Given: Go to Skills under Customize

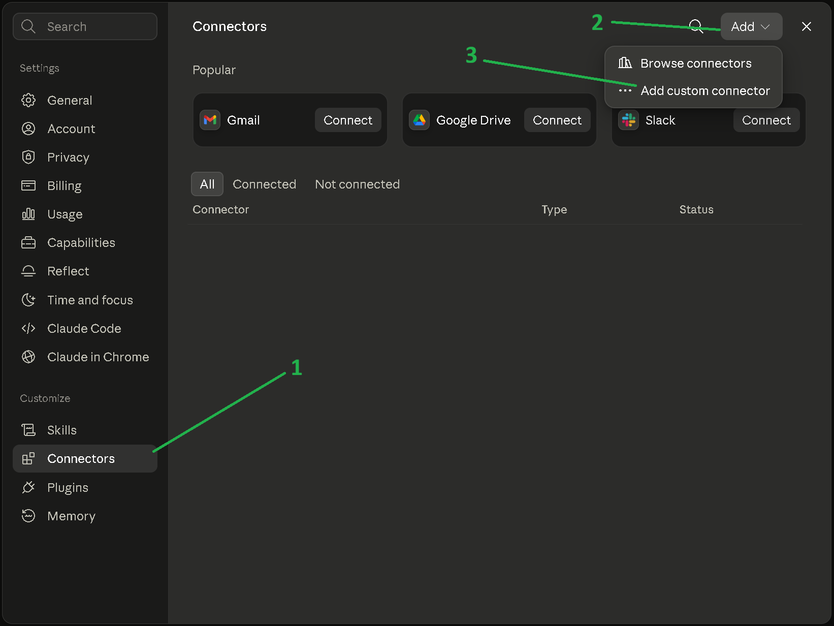Looking at the screenshot, I should [x=85, y=430].
